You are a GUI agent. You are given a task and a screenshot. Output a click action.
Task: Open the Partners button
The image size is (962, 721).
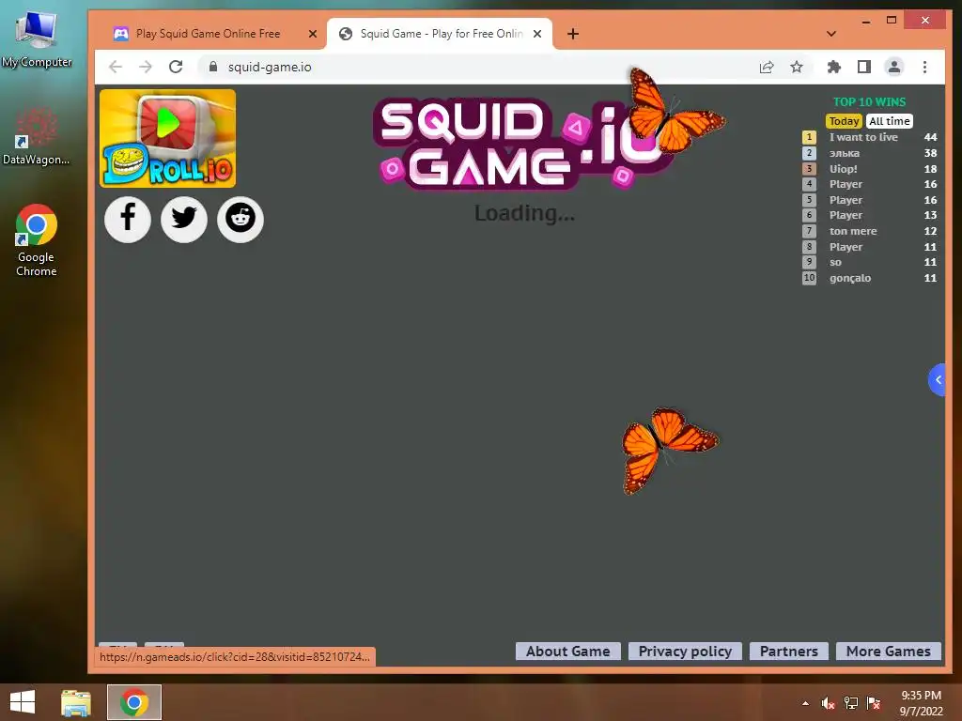tap(789, 652)
